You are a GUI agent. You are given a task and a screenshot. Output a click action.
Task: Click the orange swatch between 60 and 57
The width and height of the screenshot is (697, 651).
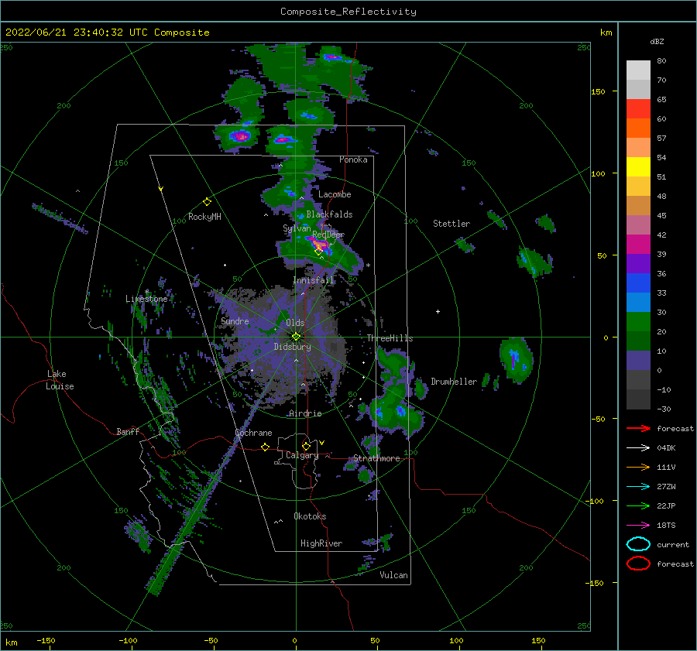pyautogui.click(x=638, y=128)
